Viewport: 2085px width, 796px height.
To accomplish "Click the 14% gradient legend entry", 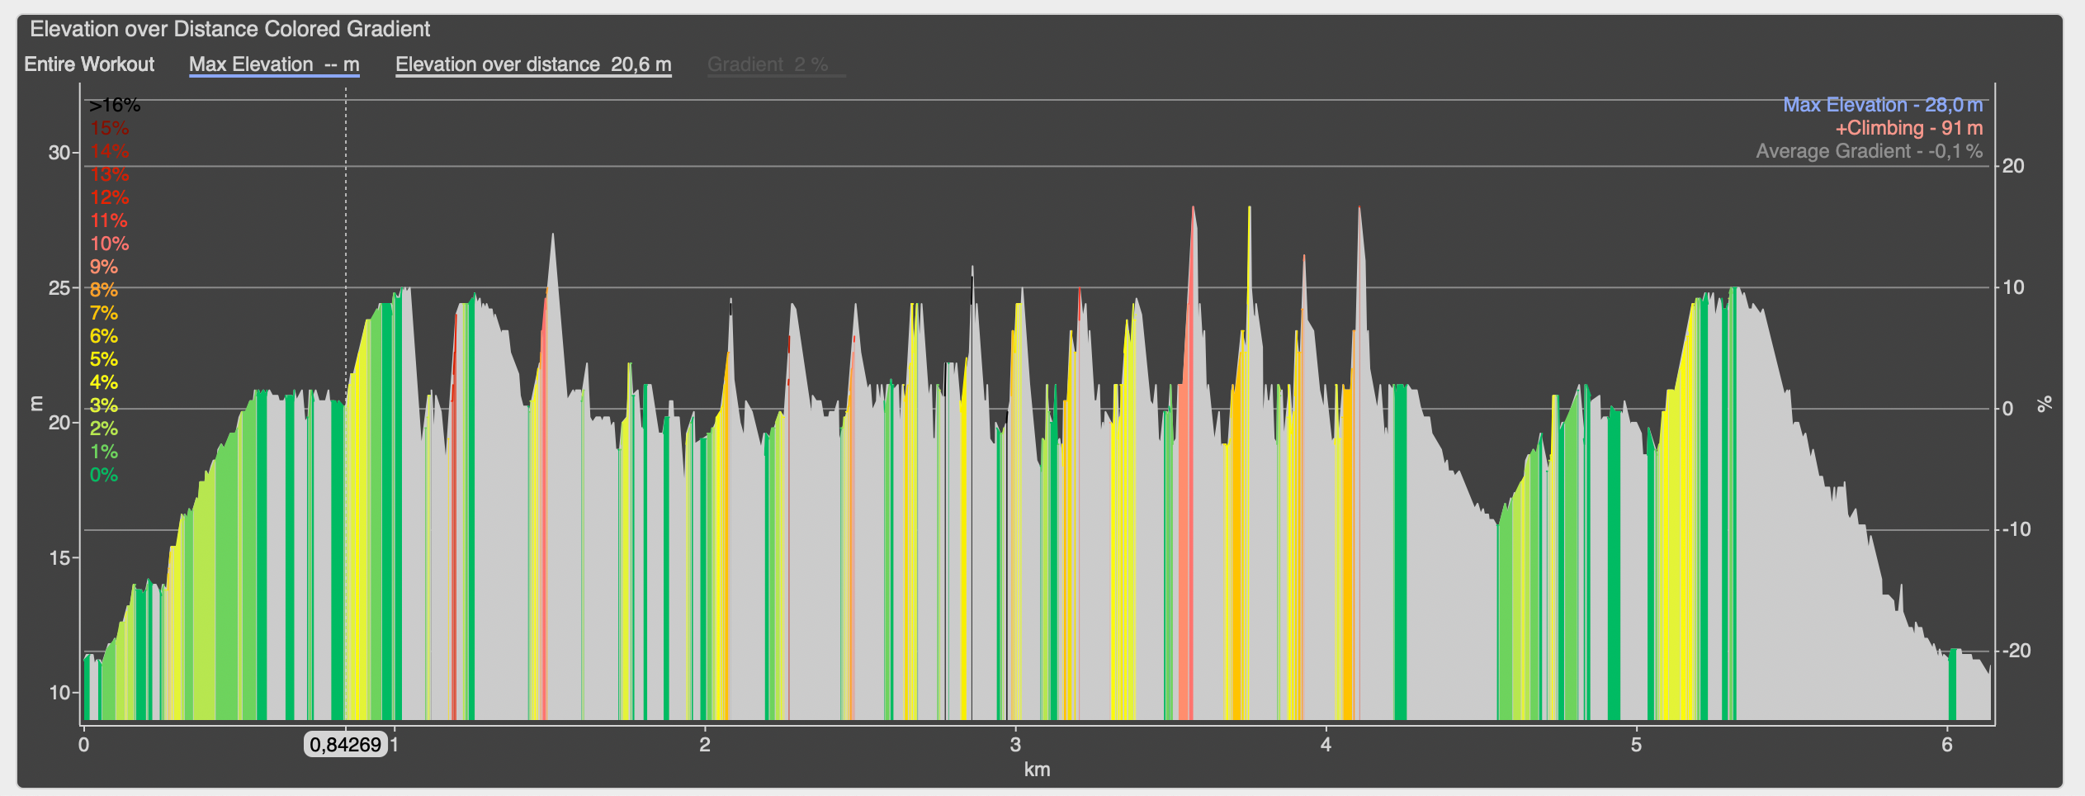I will click(x=110, y=151).
